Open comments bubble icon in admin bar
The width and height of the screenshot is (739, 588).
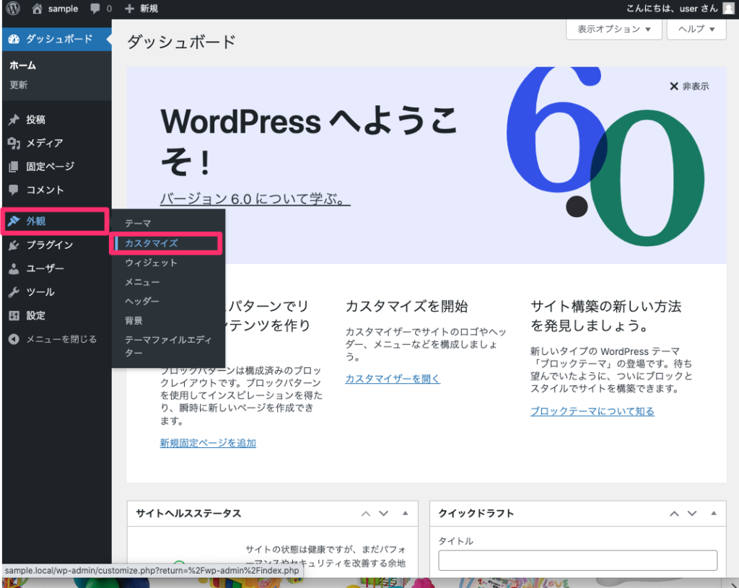pos(95,9)
